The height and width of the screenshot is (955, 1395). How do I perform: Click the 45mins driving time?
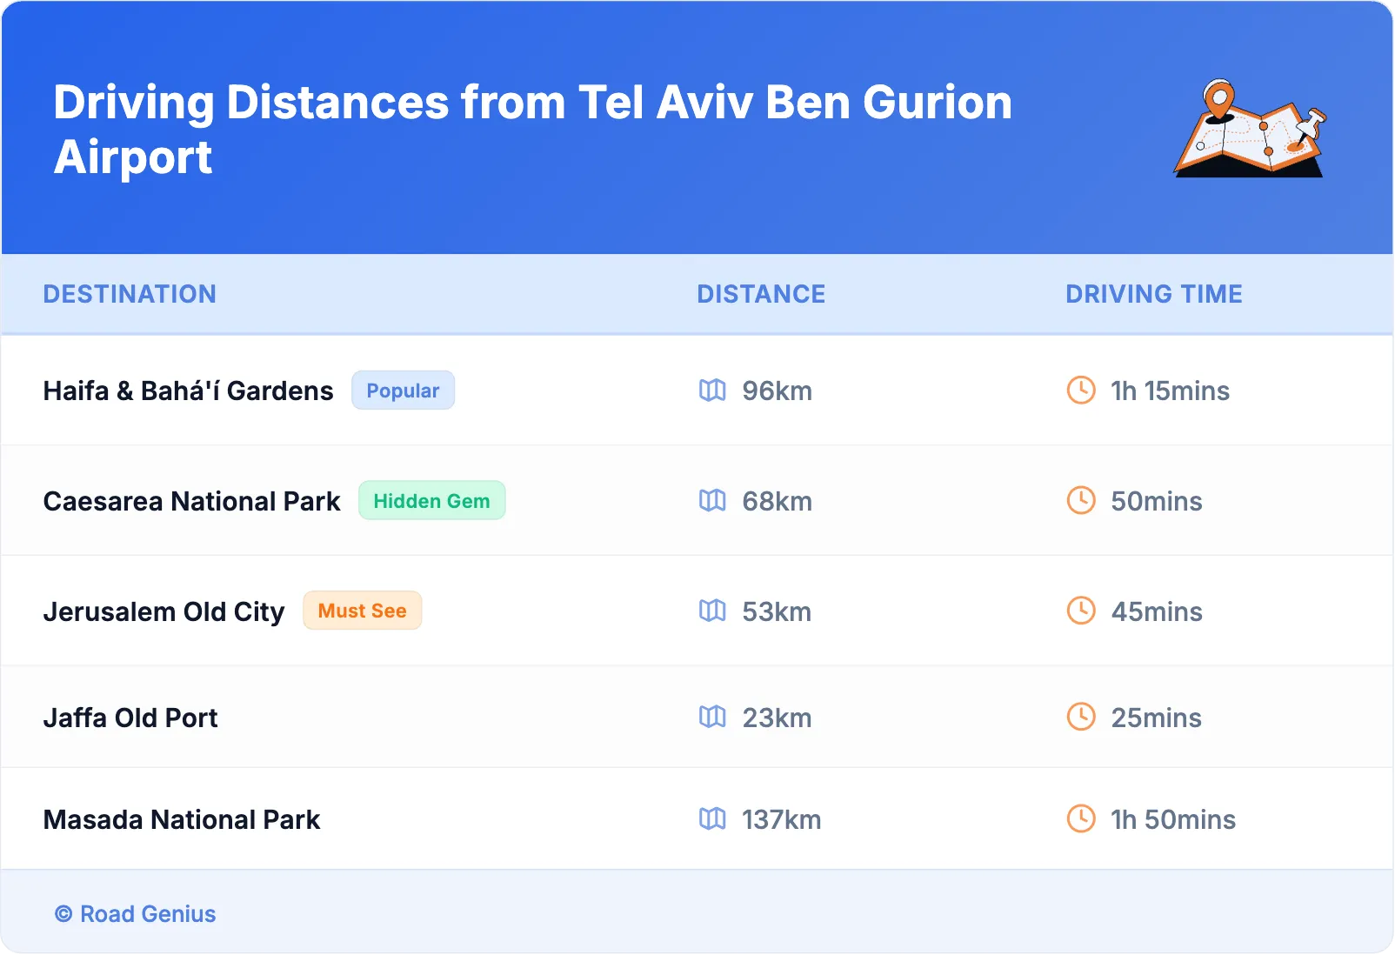(x=1157, y=612)
